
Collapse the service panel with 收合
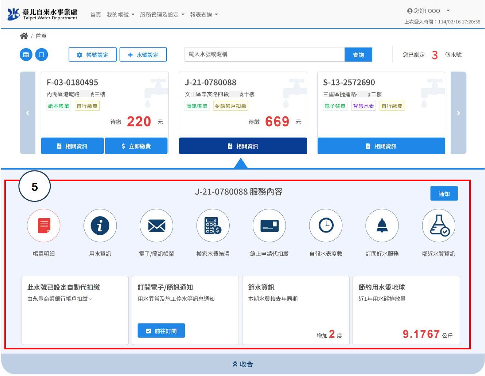243,364
